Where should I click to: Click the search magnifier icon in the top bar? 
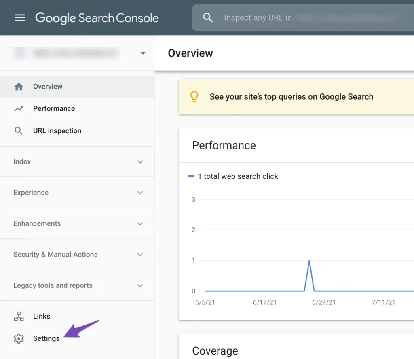pos(207,18)
